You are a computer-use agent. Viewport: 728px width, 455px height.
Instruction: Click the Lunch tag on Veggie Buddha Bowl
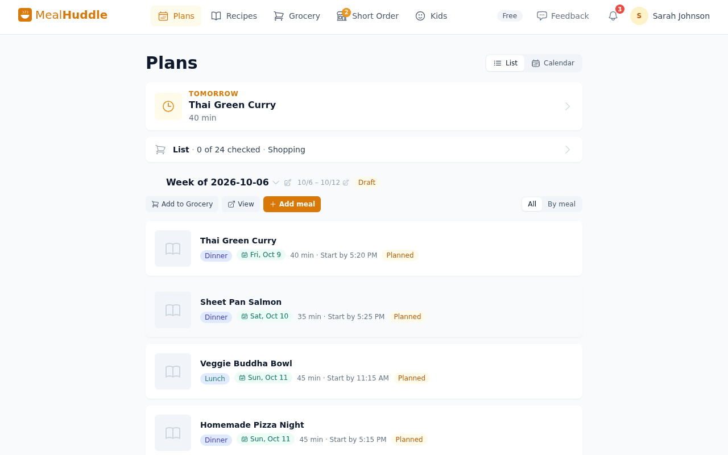(x=215, y=379)
